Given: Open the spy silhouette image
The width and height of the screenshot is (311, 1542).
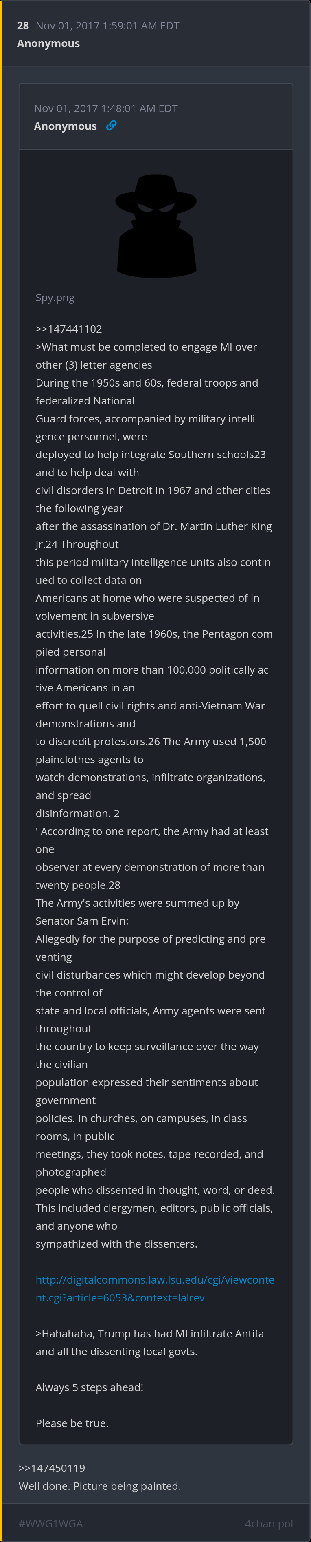Looking at the screenshot, I should point(155,225).
